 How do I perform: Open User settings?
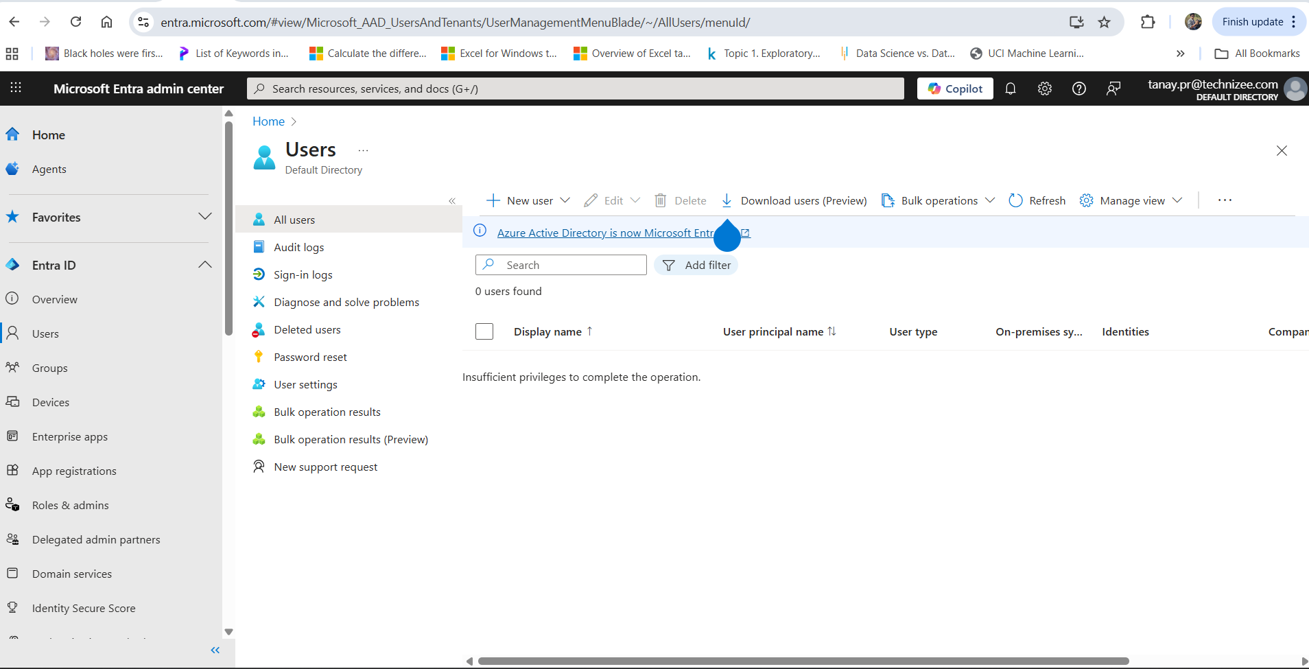coord(306,384)
